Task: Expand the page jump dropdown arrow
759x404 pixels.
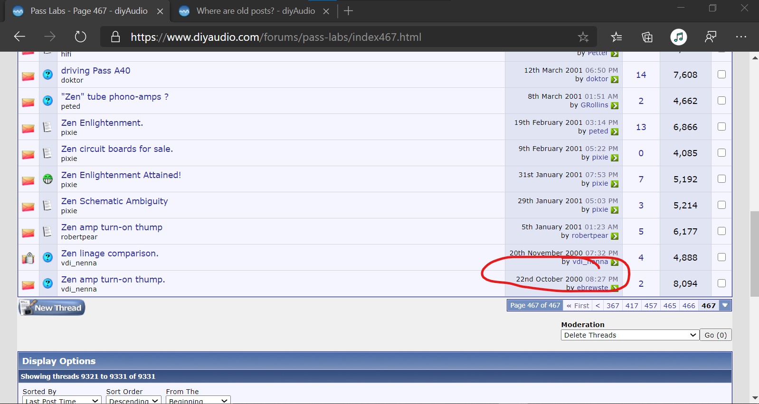Action: point(725,306)
